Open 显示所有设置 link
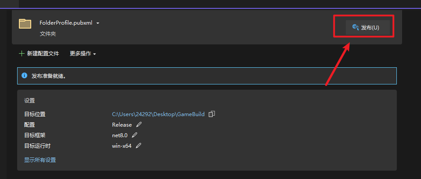The height and width of the screenshot is (179, 421). pyautogui.click(x=40, y=160)
